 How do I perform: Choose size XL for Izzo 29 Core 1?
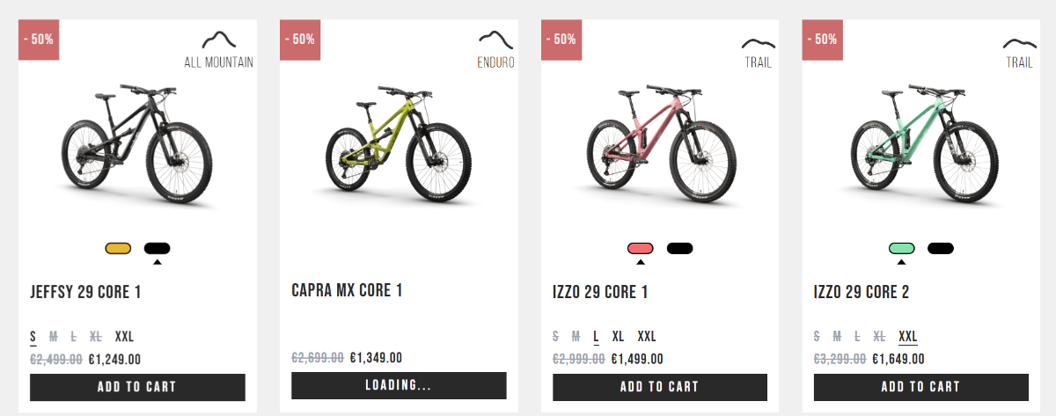tap(618, 336)
